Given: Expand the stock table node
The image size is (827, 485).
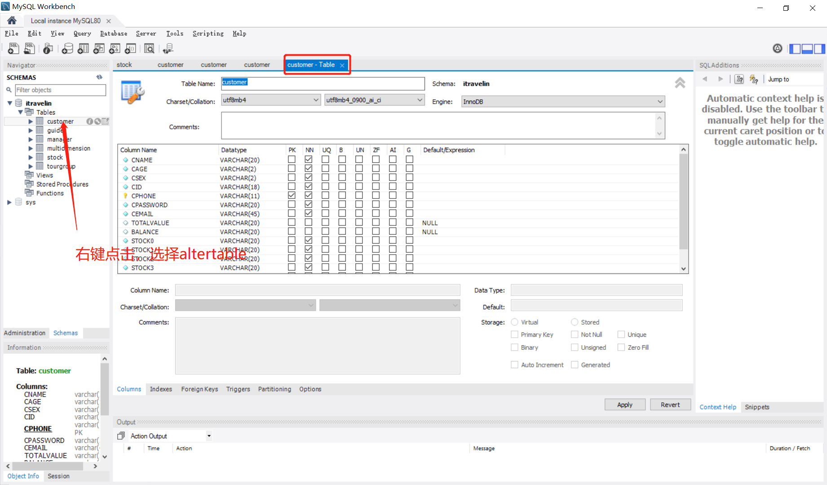Looking at the screenshot, I should (x=31, y=157).
